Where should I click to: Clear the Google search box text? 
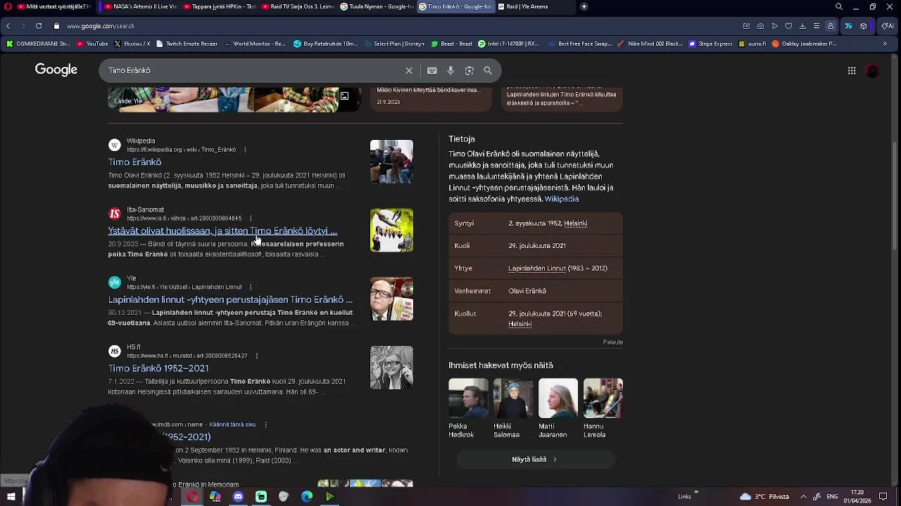409,70
